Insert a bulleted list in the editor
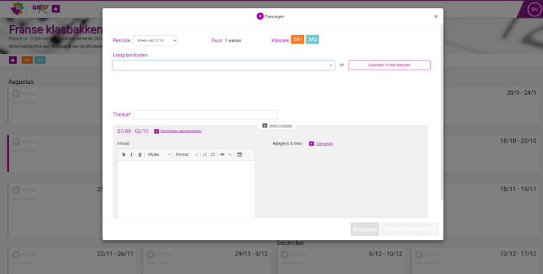543x274 pixels. point(213,155)
